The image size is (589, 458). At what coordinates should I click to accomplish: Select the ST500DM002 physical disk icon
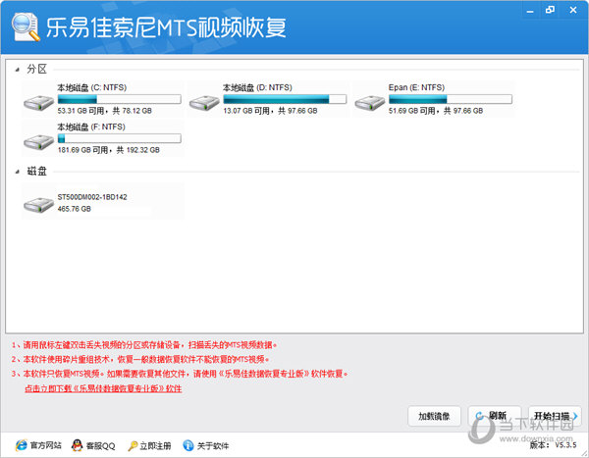38,205
